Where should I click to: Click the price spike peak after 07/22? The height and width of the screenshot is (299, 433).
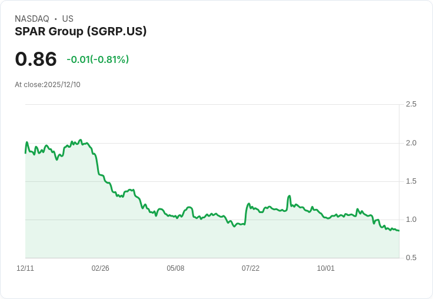289,196
